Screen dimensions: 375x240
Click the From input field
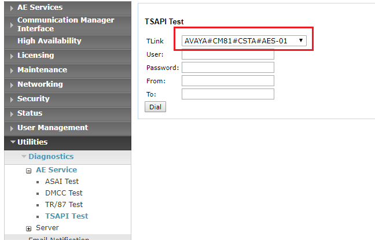(227, 81)
